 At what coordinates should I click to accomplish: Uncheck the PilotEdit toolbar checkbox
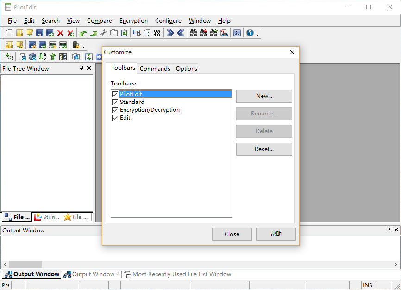(x=115, y=94)
